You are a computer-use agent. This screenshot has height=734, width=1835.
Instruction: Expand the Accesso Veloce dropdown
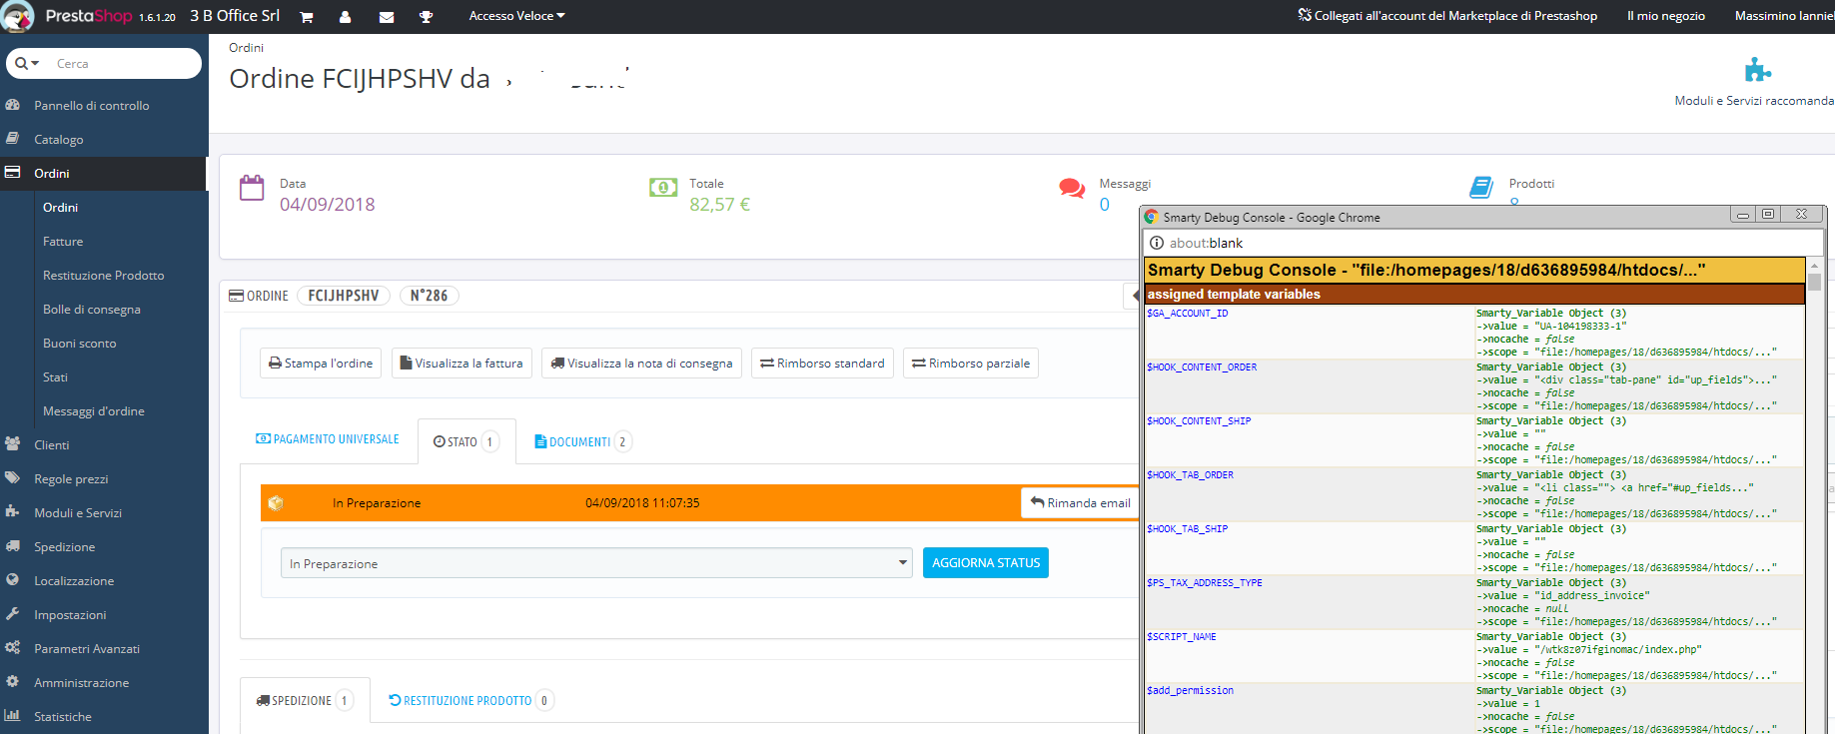click(516, 16)
